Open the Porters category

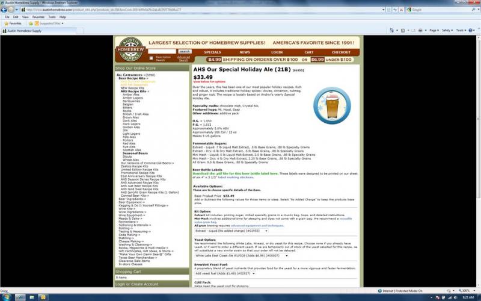(x=128, y=140)
